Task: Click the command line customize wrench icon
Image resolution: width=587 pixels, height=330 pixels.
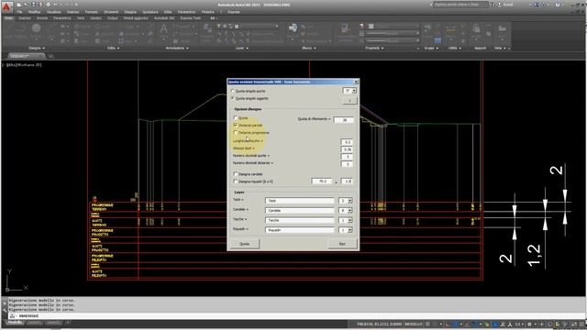Action: [x=5, y=310]
